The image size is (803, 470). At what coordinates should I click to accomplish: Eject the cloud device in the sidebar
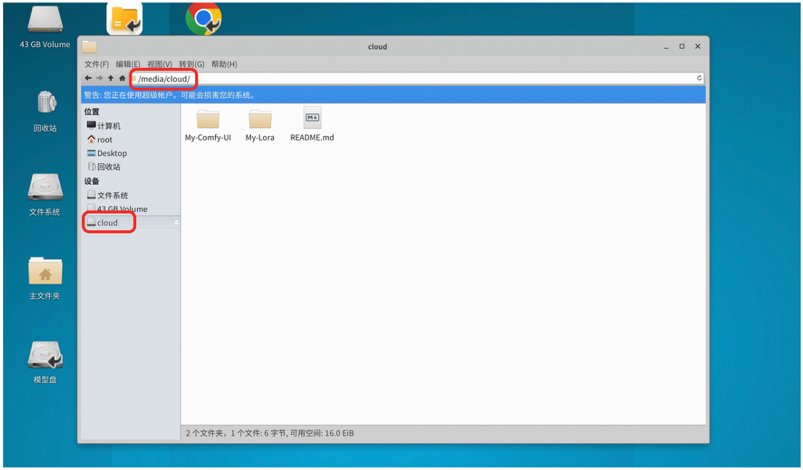click(x=177, y=223)
